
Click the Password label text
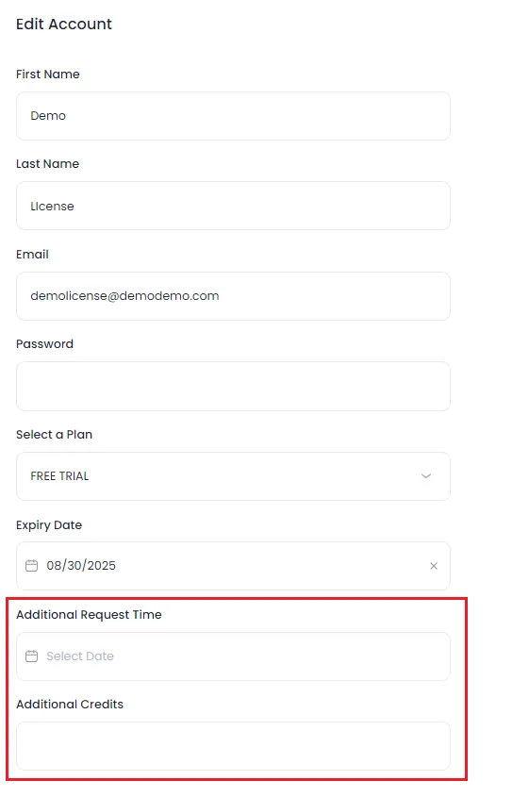[x=44, y=344]
